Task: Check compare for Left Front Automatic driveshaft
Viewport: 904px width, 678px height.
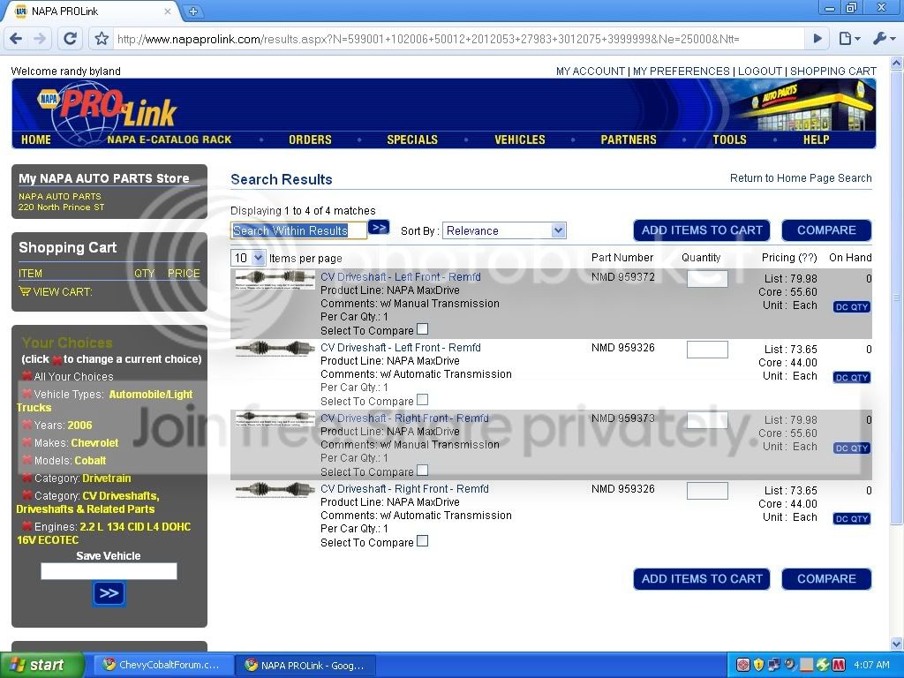Action: click(x=422, y=400)
